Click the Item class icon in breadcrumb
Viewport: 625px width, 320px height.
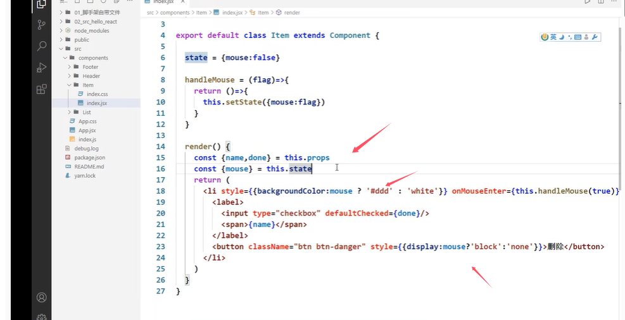pyautogui.click(x=252, y=13)
